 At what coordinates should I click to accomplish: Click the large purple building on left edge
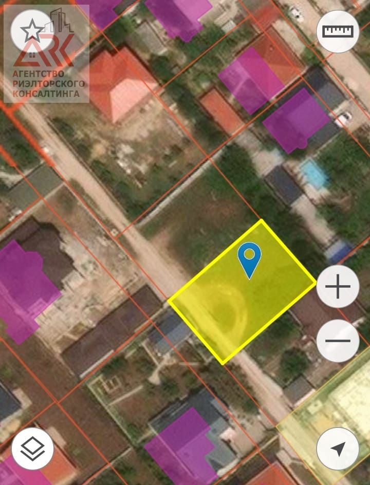click(26, 290)
